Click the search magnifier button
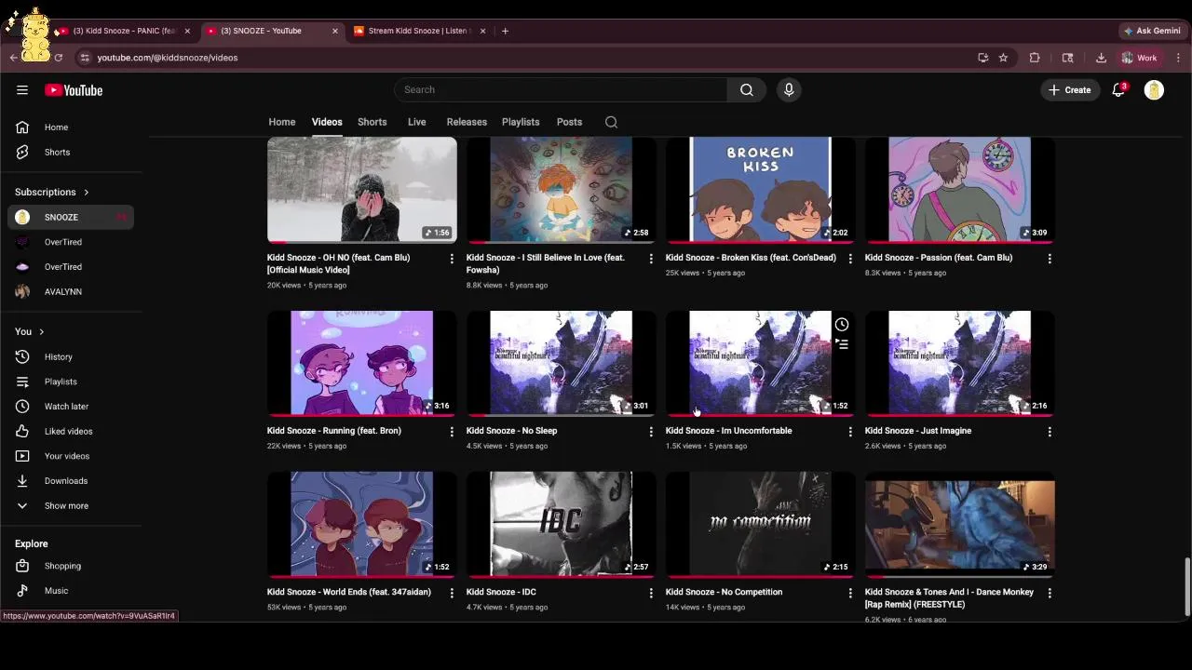Viewport: 1192px width, 670px height. (x=747, y=90)
